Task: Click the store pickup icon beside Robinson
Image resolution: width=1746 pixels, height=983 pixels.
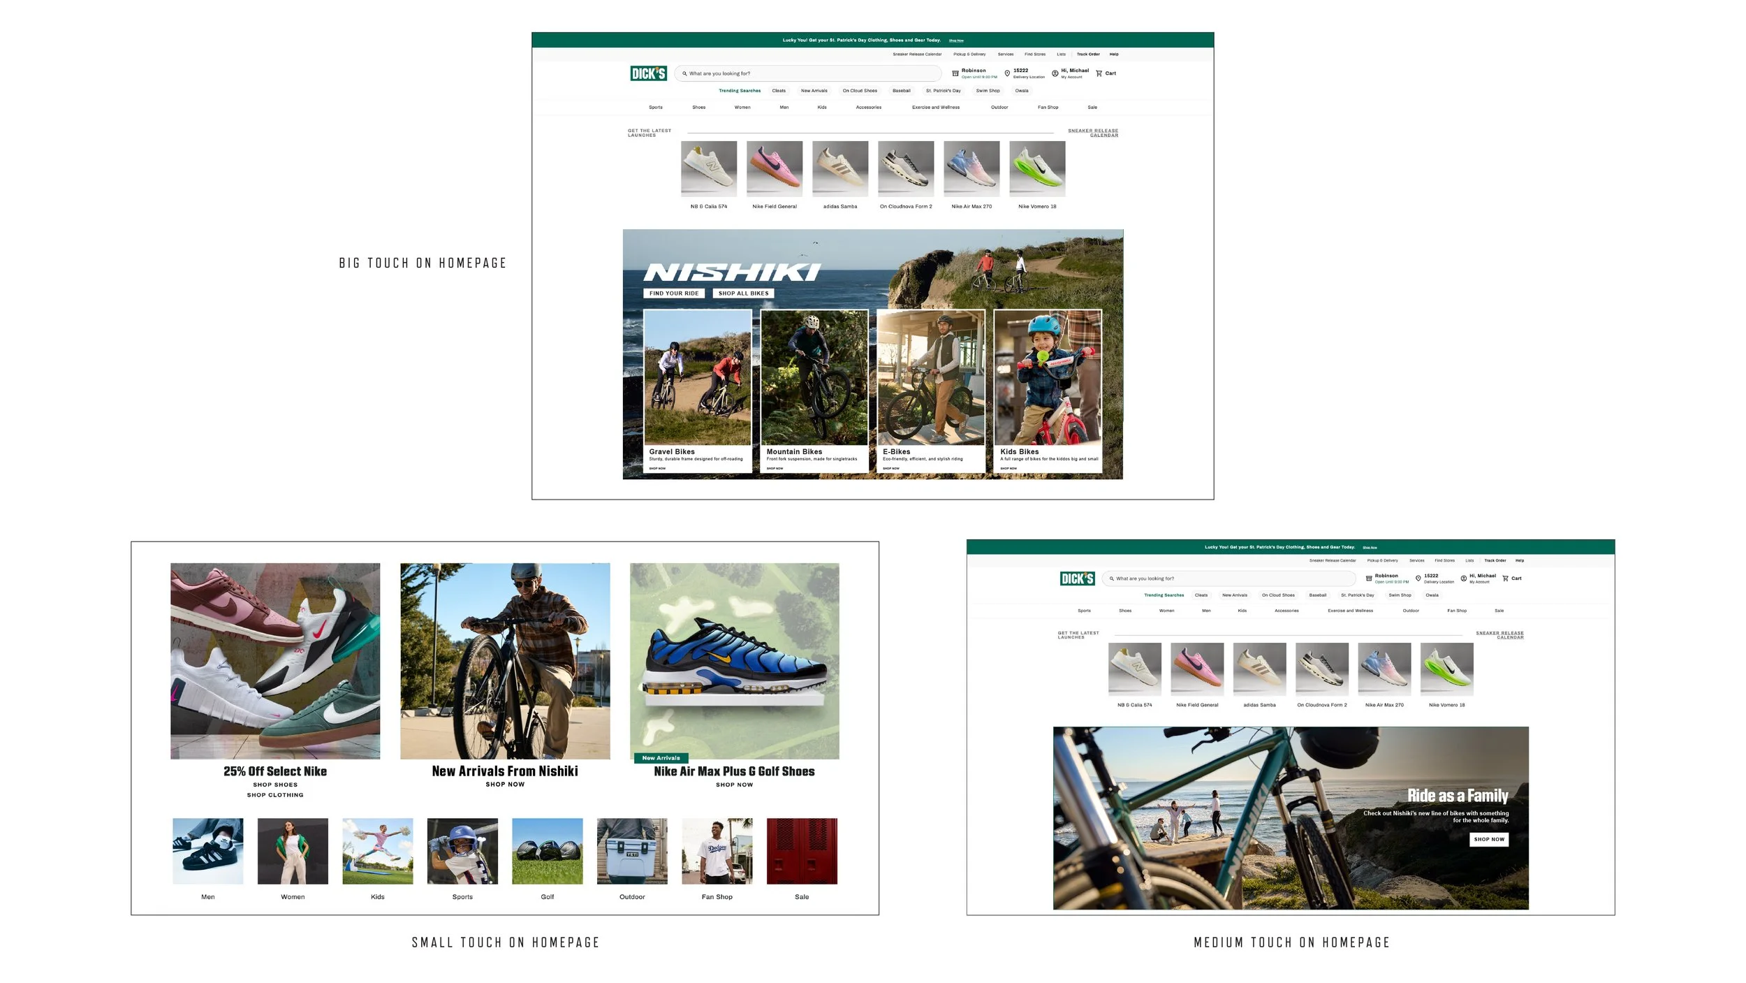Action: [x=955, y=75]
